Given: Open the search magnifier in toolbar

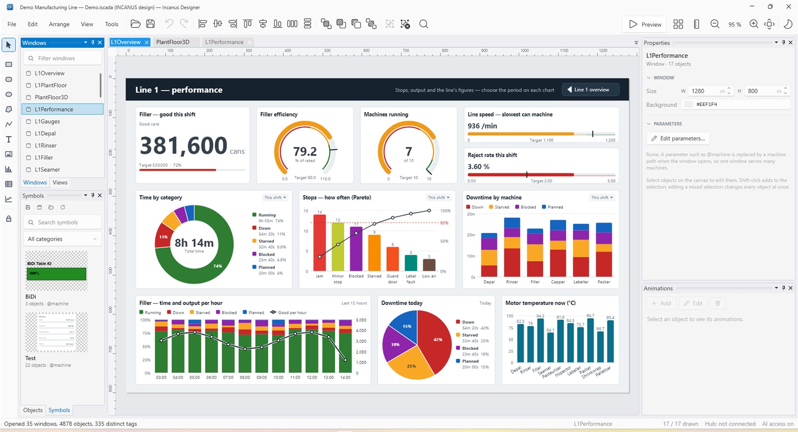Looking at the screenshot, I should (423, 24).
